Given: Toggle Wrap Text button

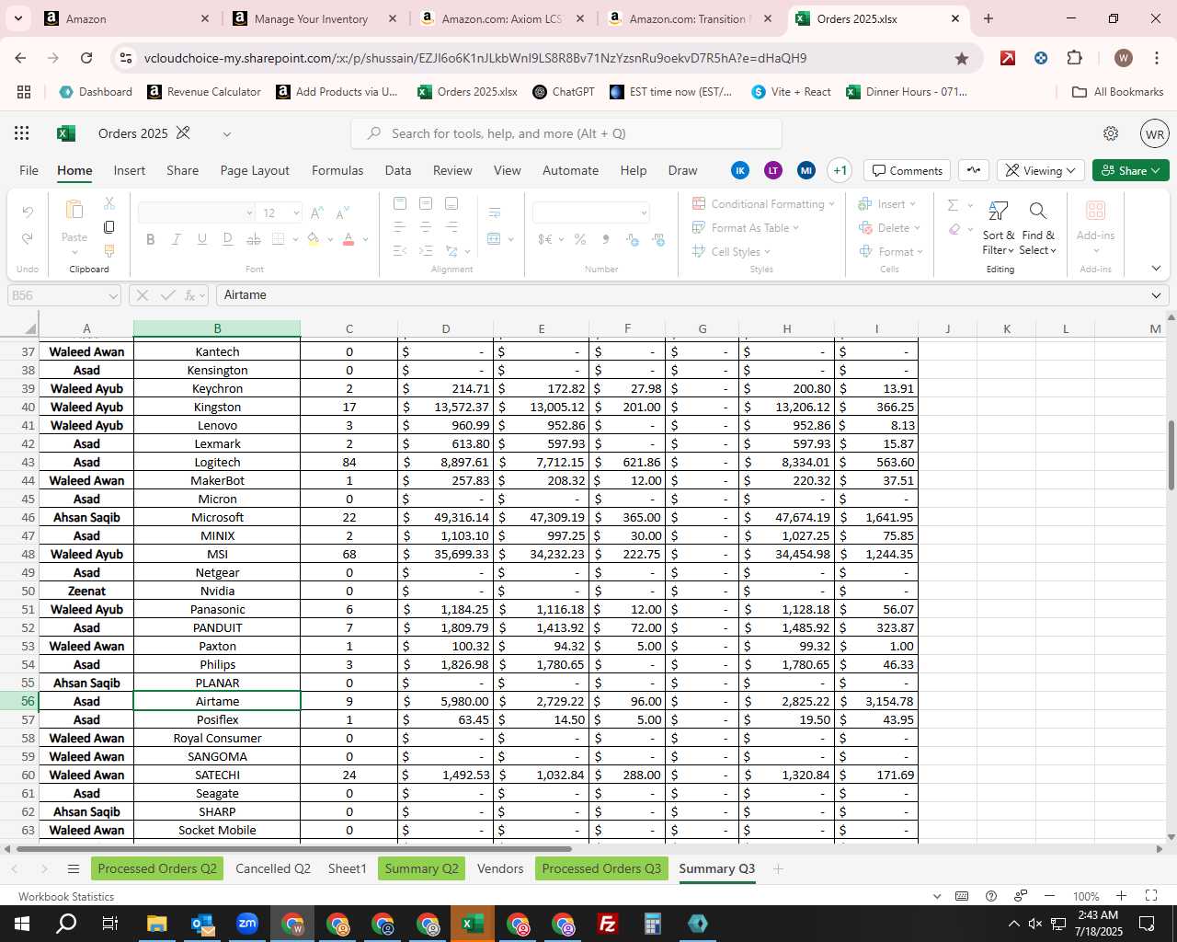Looking at the screenshot, I should [x=495, y=213].
